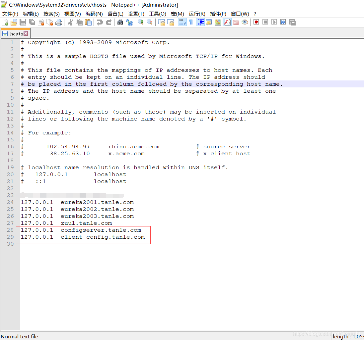Open the 设置(T) menu
The width and height of the screenshot is (364, 340).
tap(136, 14)
